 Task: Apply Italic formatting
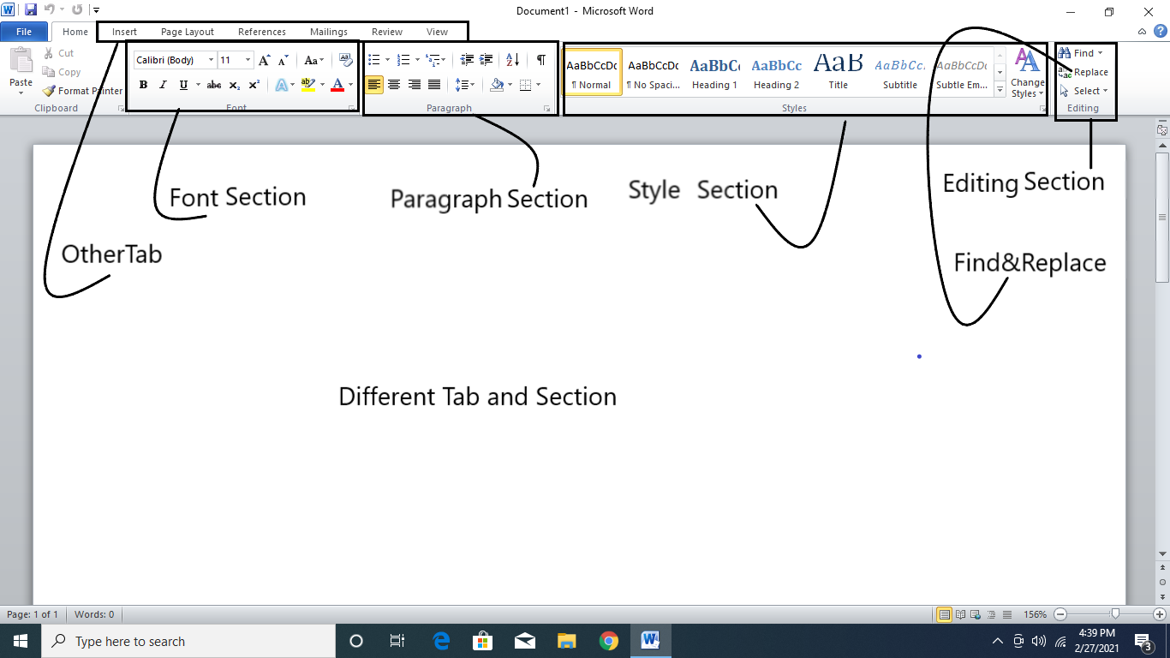(163, 85)
